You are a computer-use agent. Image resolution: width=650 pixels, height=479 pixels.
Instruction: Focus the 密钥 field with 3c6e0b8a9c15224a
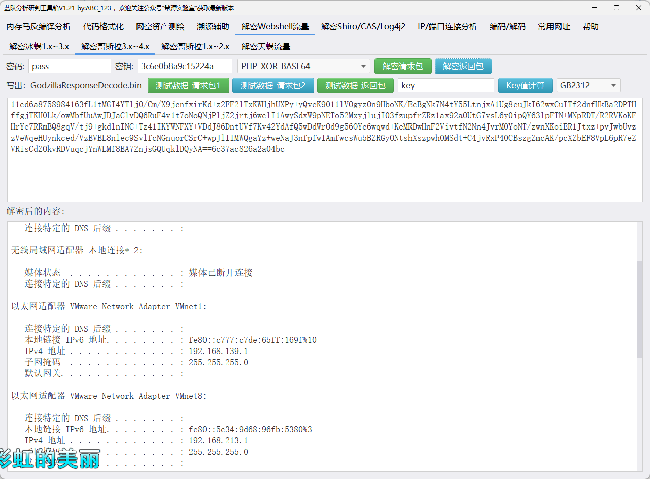click(185, 67)
